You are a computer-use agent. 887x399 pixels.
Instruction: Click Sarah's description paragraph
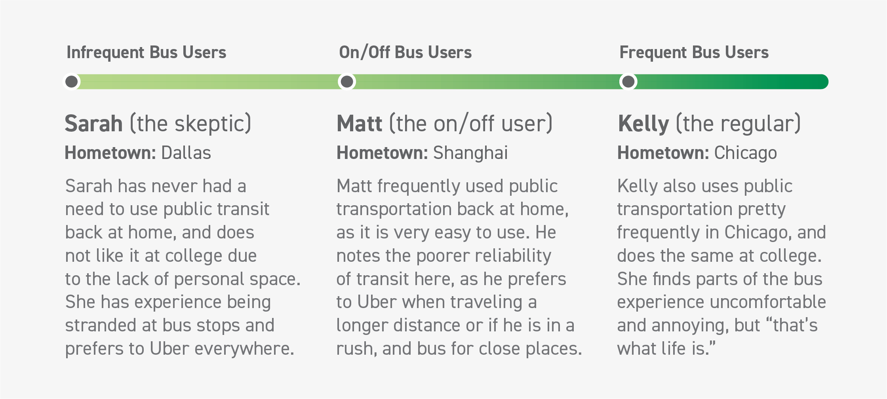click(183, 267)
